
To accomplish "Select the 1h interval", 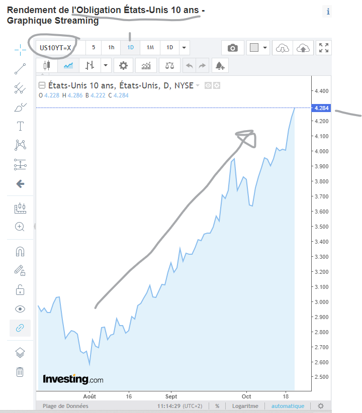I will (111, 47).
